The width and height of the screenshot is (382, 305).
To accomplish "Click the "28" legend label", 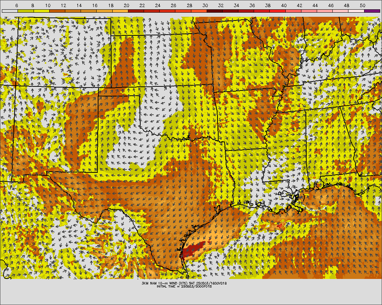I will click(x=189, y=5).
